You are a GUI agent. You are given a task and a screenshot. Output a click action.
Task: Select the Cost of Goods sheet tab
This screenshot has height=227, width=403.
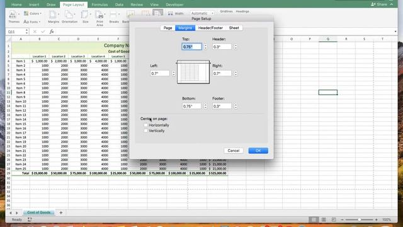[39, 212]
